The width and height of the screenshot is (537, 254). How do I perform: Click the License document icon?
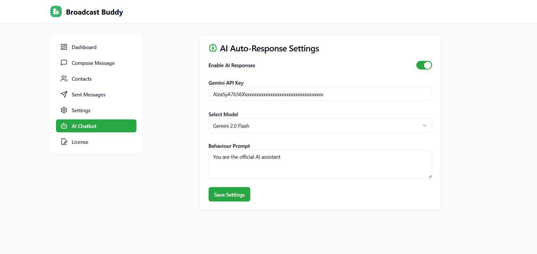point(64,142)
